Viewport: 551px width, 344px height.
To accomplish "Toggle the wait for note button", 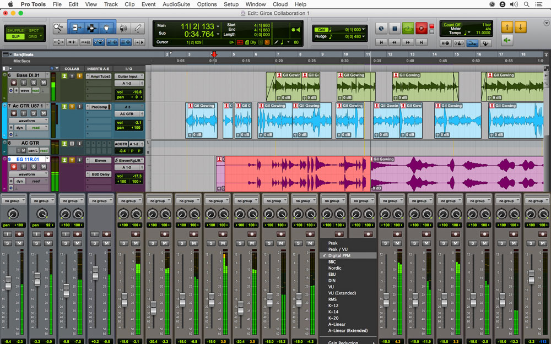I will [446, 43].
